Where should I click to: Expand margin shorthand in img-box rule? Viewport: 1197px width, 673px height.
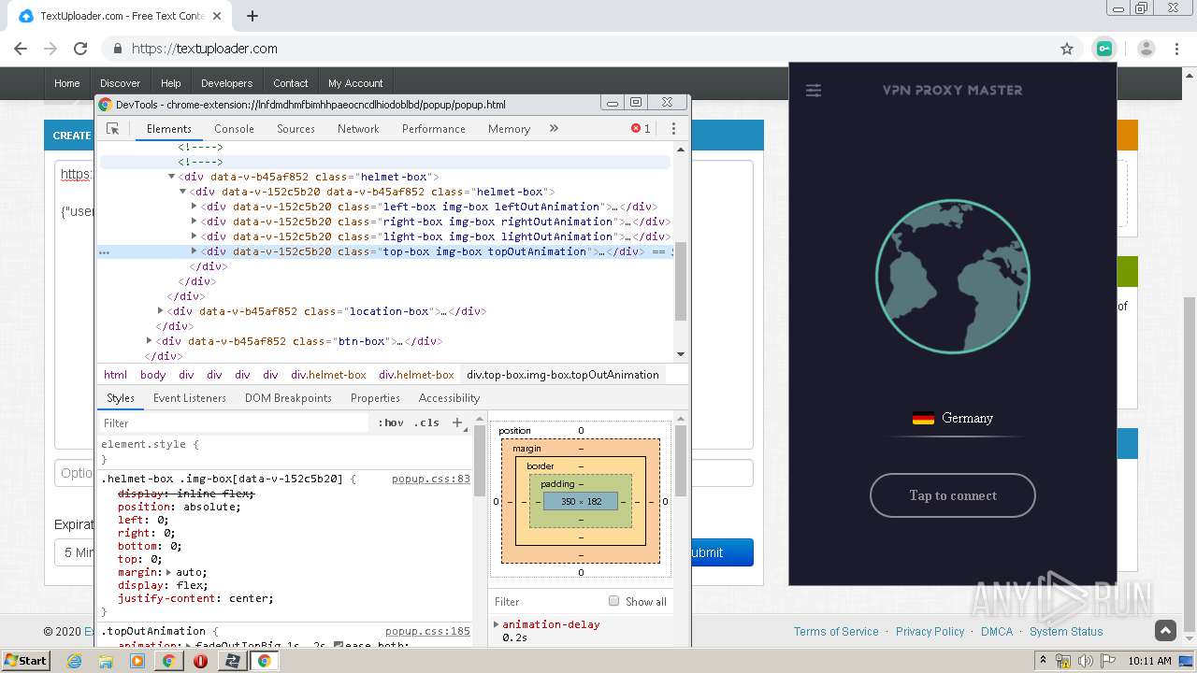tap(169, 572)
